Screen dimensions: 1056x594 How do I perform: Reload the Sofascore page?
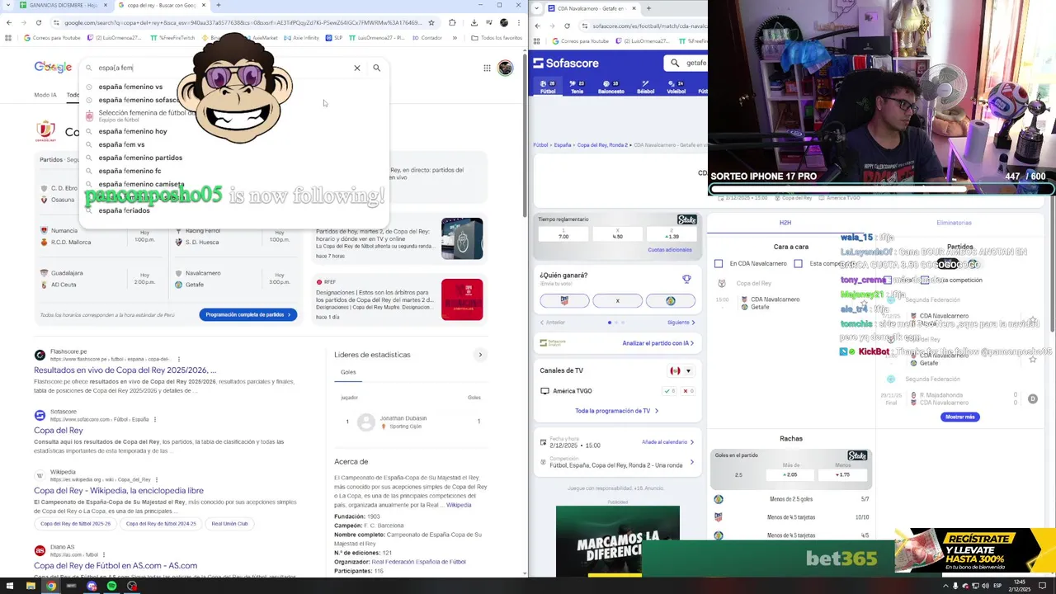[x=567, y=26]
